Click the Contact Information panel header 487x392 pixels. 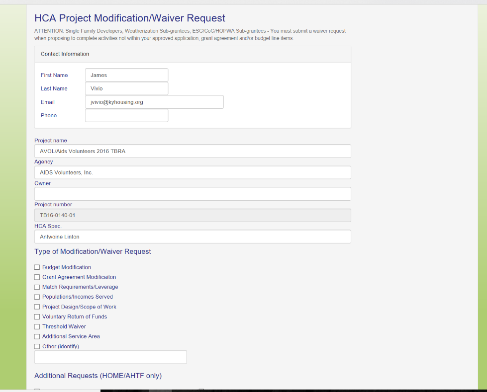pos(193,54)
